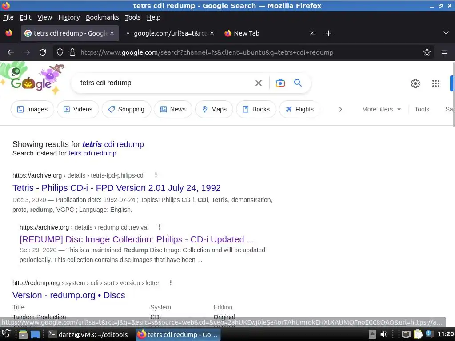Open 'Tetris - Philips CD-i - FPD Version' result
The height and width of the screenshot is (341, 455).
[x=116, y=188]
